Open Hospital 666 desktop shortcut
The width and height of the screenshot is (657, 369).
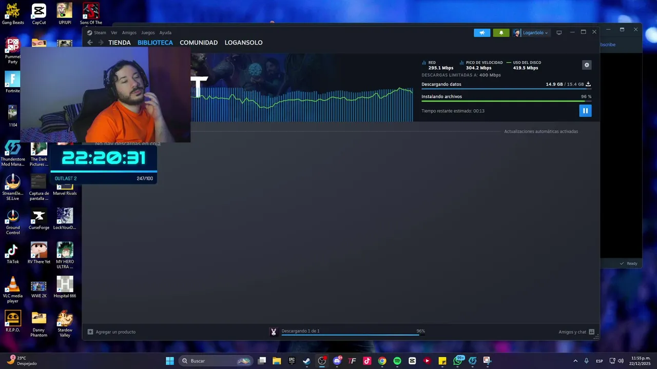click(x=65, y=288)
